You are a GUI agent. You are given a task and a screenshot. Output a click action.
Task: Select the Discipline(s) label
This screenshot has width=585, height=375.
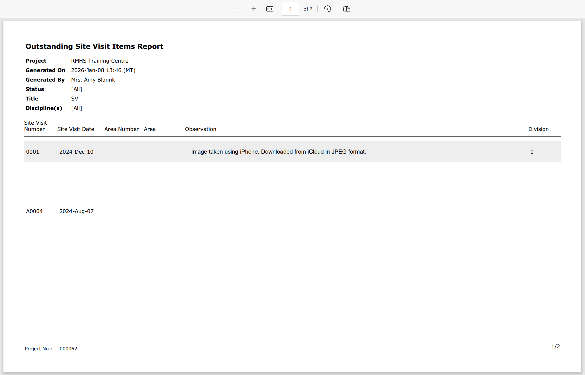pos(44,108)
